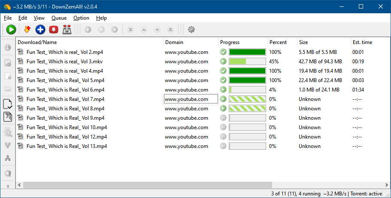The height and width of the screenshot is (198, 391).
Task: Click the paused status icon for Vol 9.mp4
Action: click(x=223, y=118)
